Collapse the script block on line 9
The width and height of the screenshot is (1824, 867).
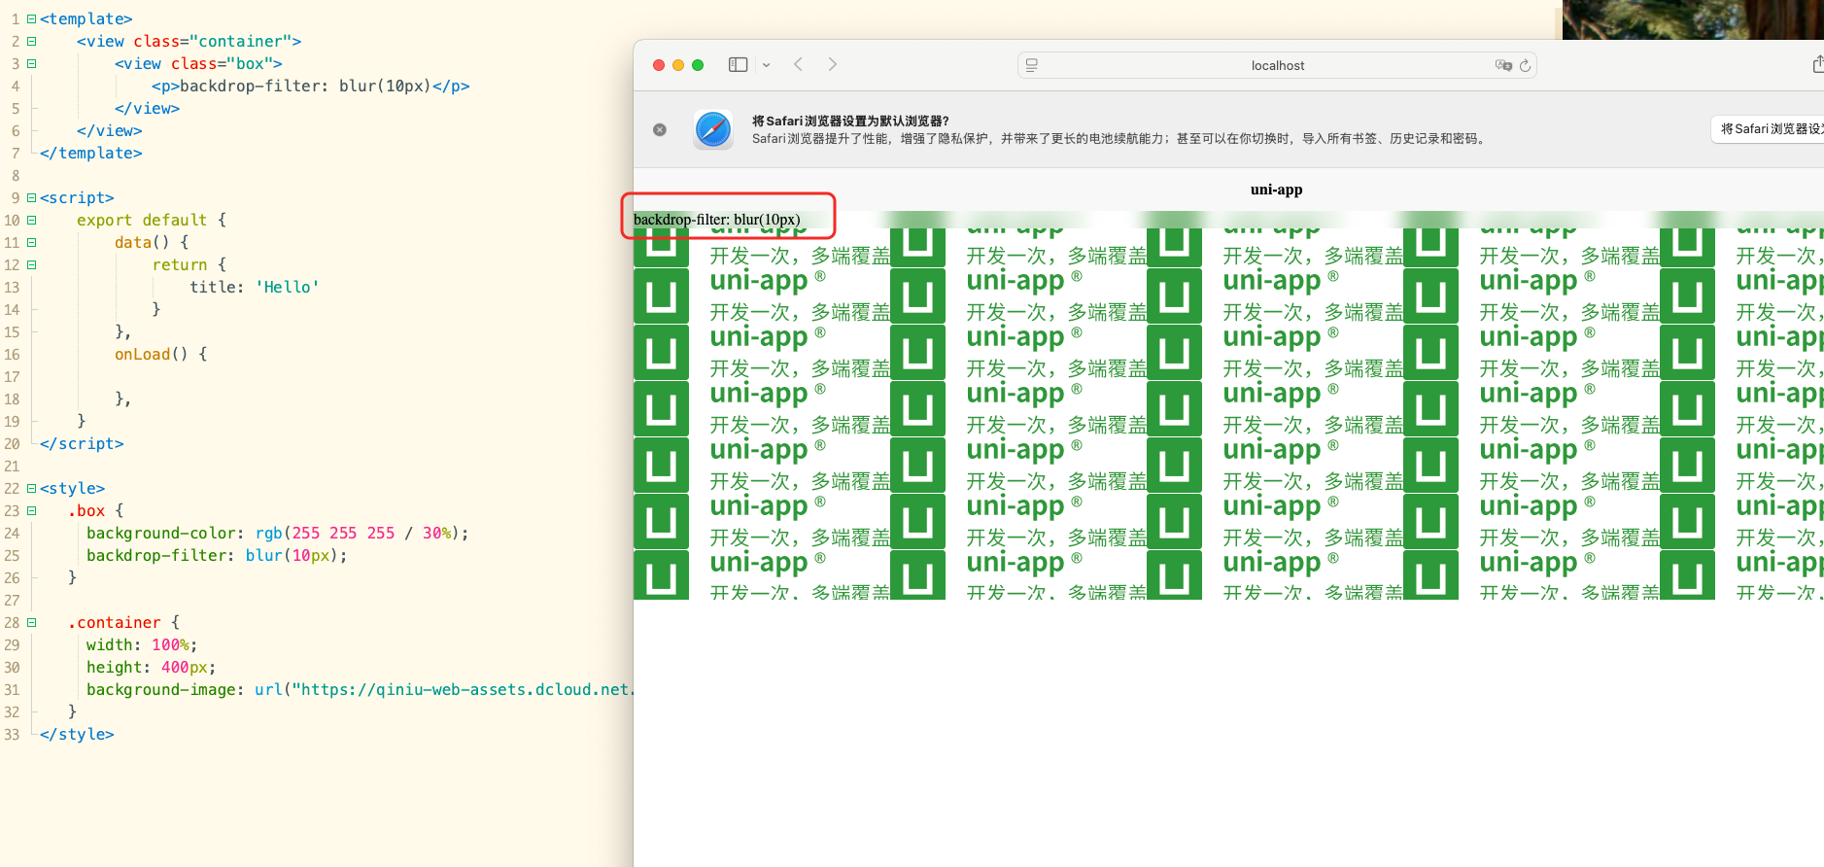tap(32, 198)
